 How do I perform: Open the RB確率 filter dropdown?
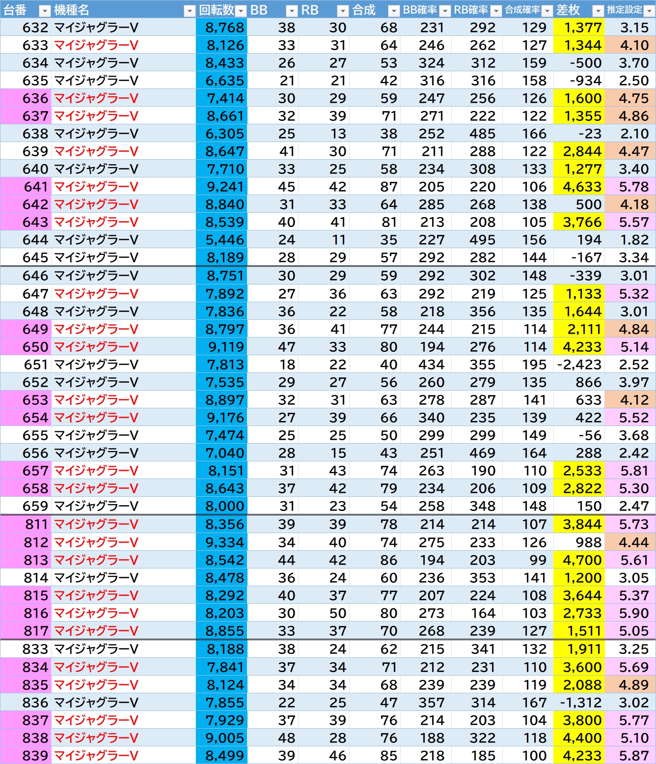[496, 11]
